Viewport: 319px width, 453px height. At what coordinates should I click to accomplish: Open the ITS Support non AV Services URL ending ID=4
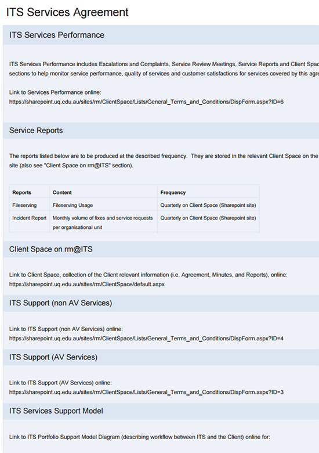[x=146, y=338]
